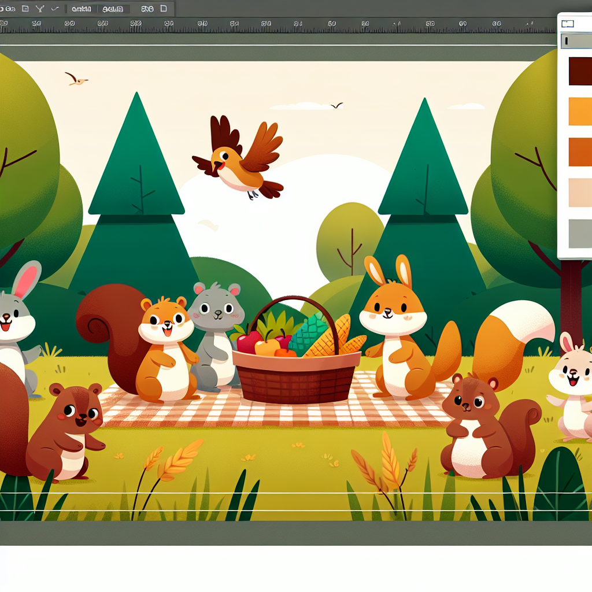Click the paired-oval icon in the toolbar center

point(148,9)
